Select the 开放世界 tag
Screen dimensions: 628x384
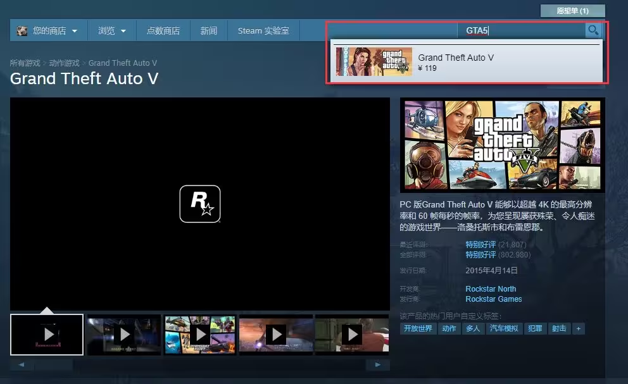click(418, 329)
